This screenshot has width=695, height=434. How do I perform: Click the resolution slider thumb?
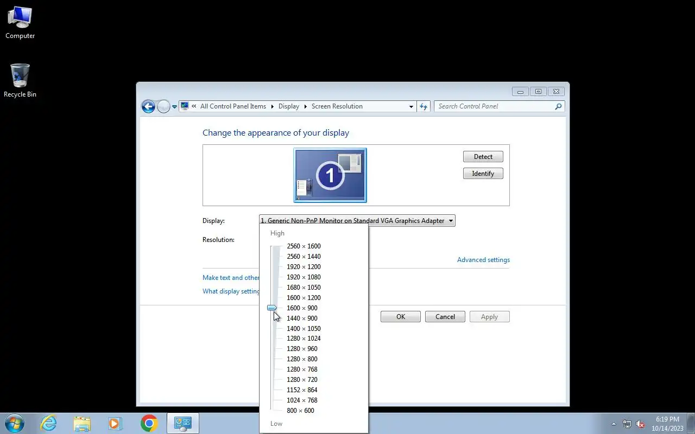click(272, 308)
